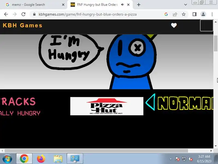This screenshot has width=218, height=164.
Task: Click the horizontal scroll left arrow
Action: 2,151
